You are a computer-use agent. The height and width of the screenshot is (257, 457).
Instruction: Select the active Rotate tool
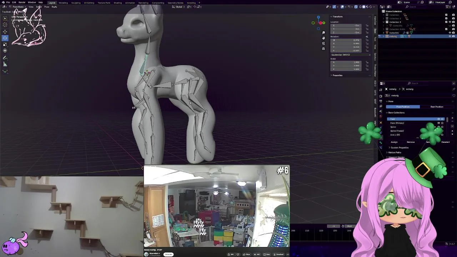point(5,38)
